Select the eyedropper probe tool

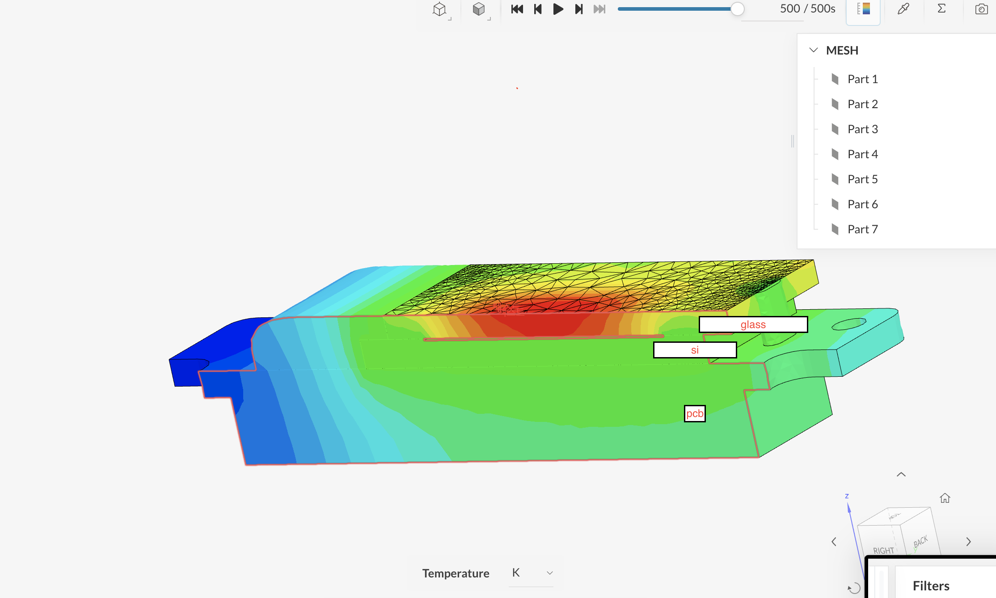903,8
